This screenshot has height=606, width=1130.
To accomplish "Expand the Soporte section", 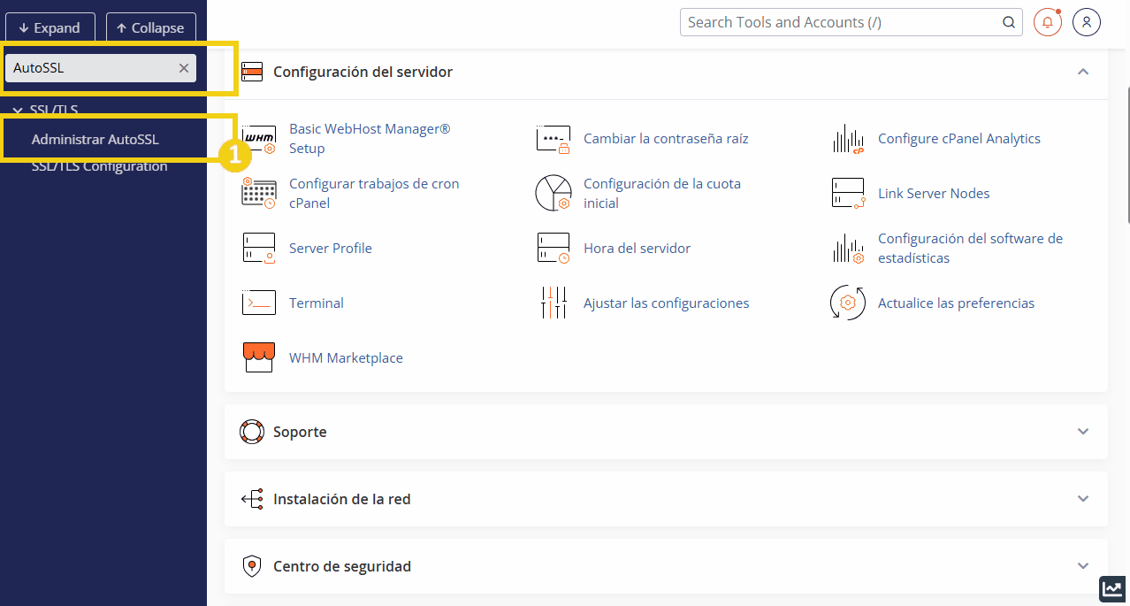I will (1083, 432).
